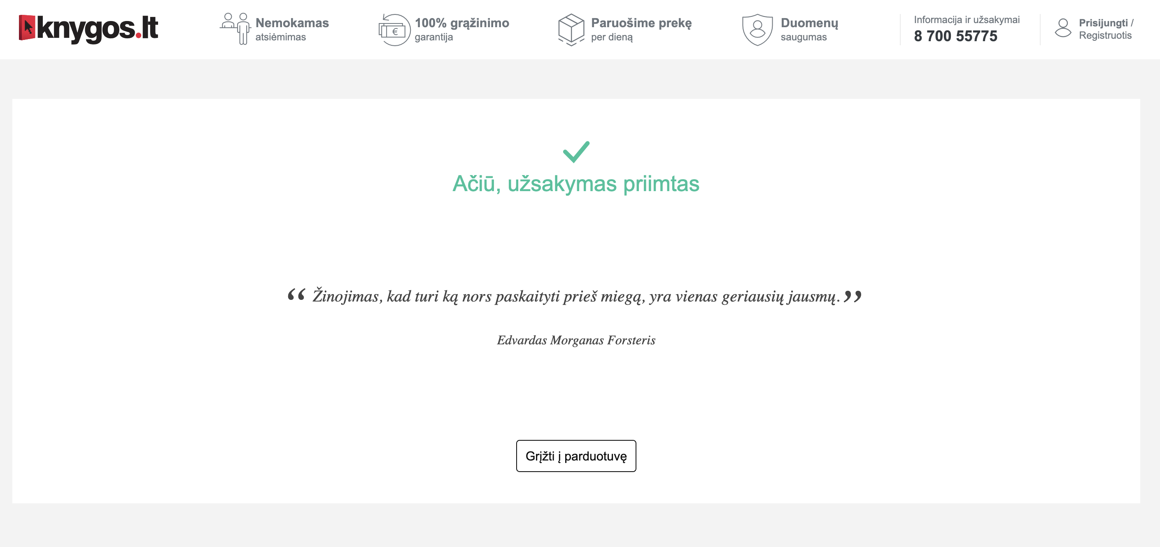Select the Duomenų saugumas label
This screenshot has height=547, width=1160.
coord(809,30)
